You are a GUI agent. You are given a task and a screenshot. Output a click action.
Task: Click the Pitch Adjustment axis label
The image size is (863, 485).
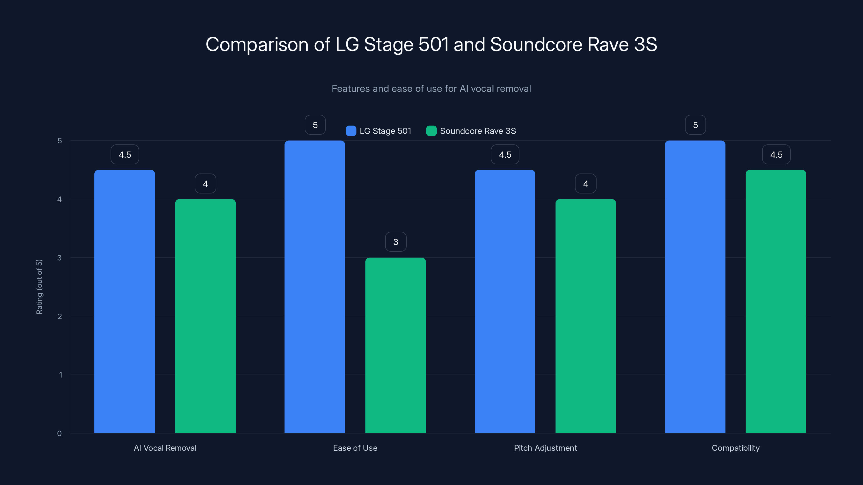click(545, 448)
